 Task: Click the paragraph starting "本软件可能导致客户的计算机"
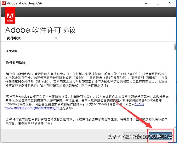click(87, 121)
